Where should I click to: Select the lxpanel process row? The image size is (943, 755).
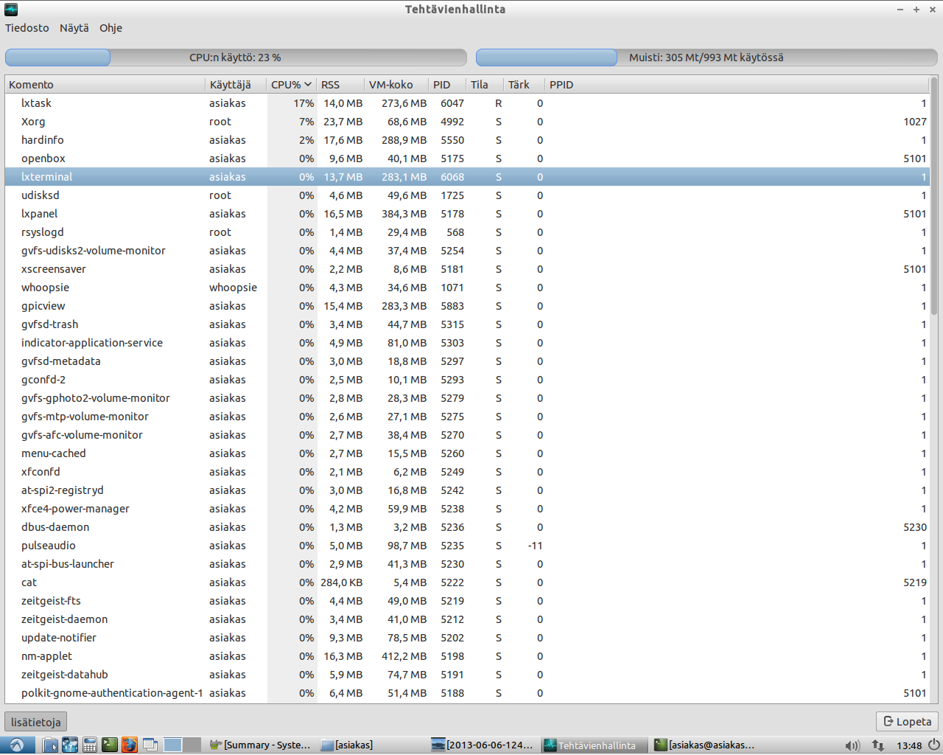467,214
